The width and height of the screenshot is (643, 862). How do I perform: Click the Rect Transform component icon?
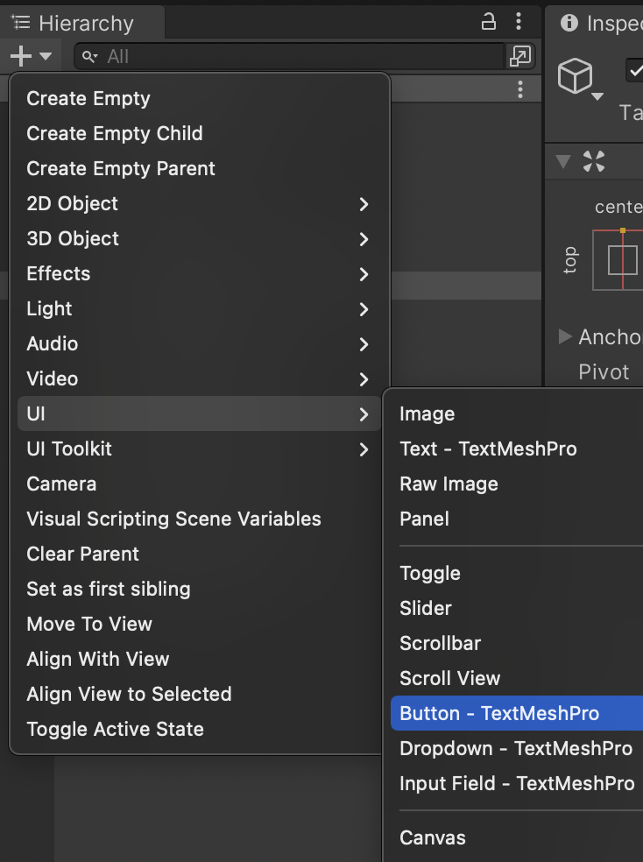(594, 161)
